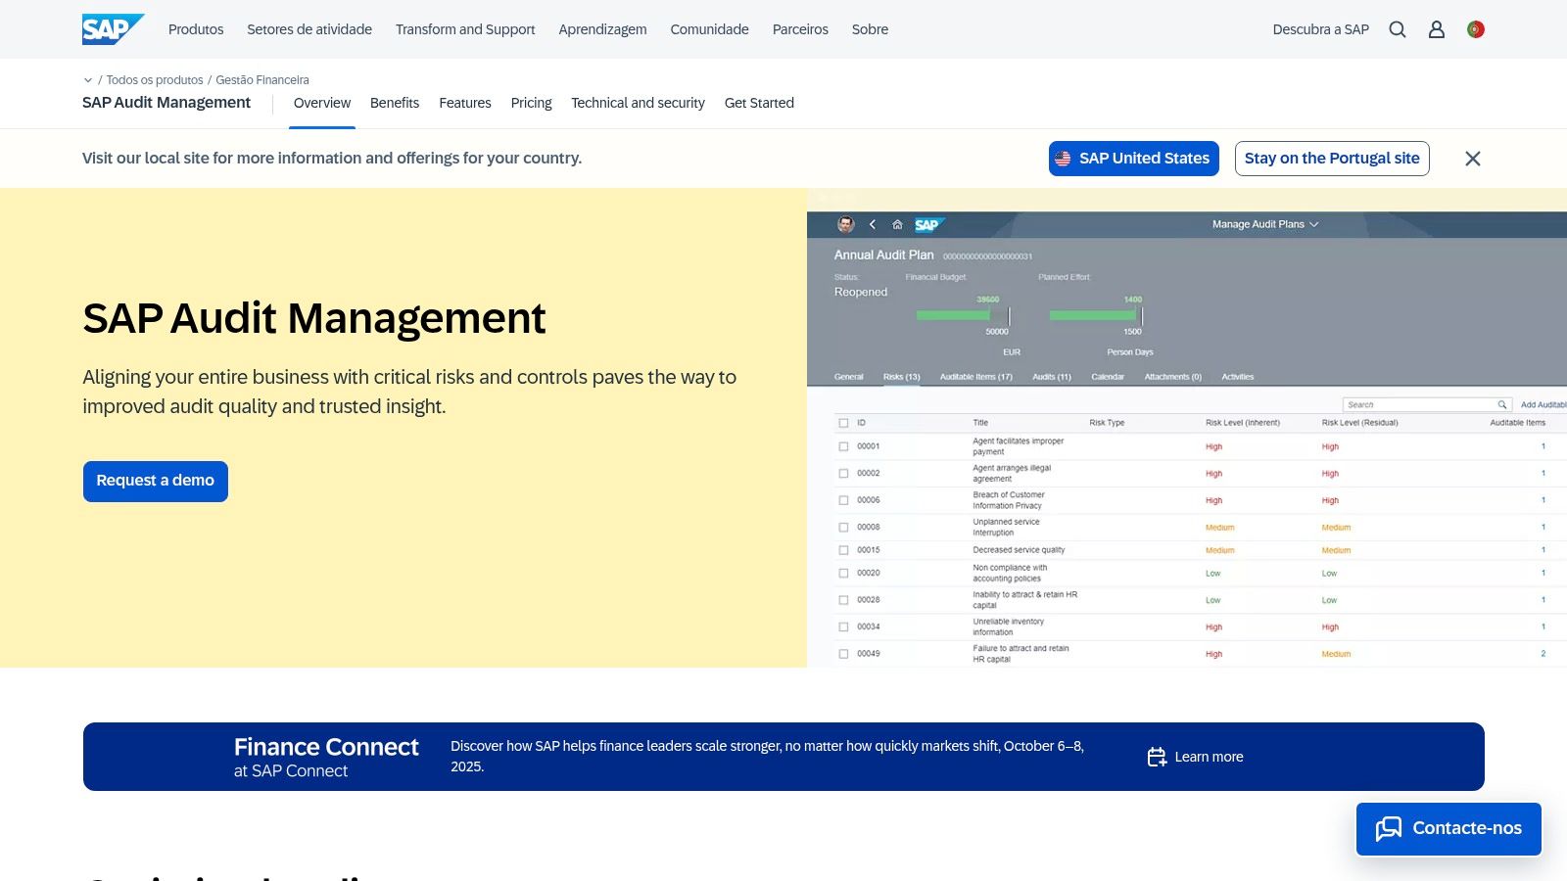Click the back arrow in the audit app screenshot
Screen dimensions: 1567x881
pyautogui.click(x=872, y=224)
